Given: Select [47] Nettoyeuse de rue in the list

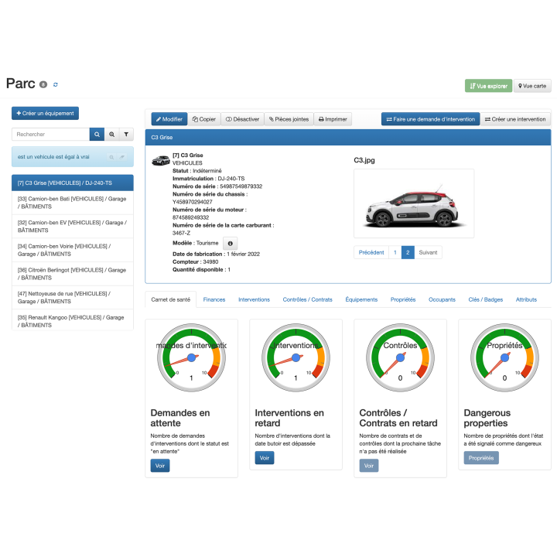Looking at the screenshot, I should 73,298.
